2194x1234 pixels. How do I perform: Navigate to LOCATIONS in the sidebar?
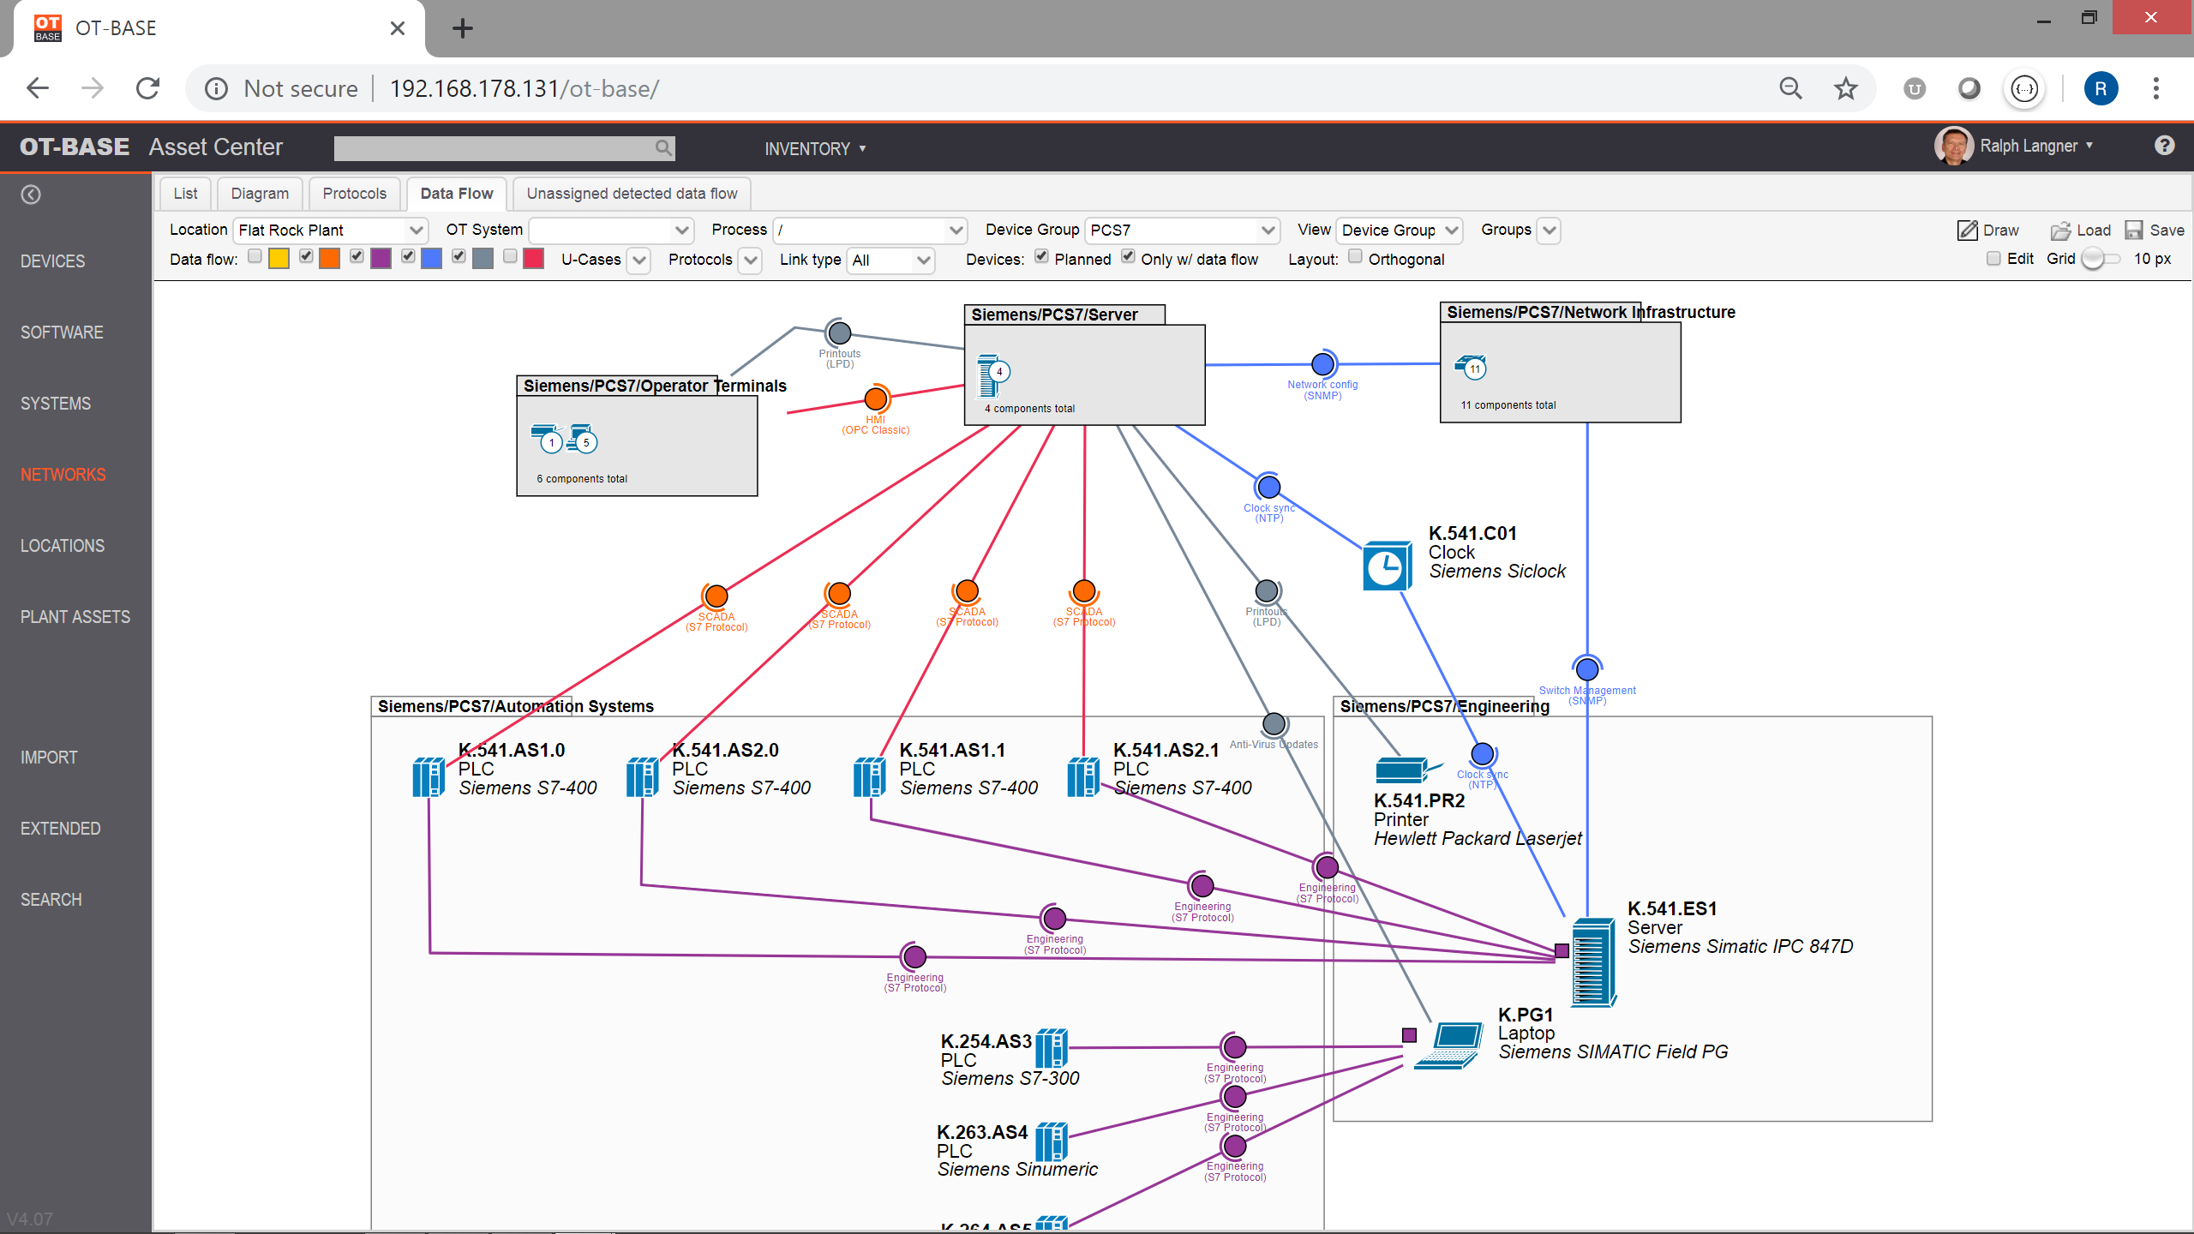coord(62,545)
